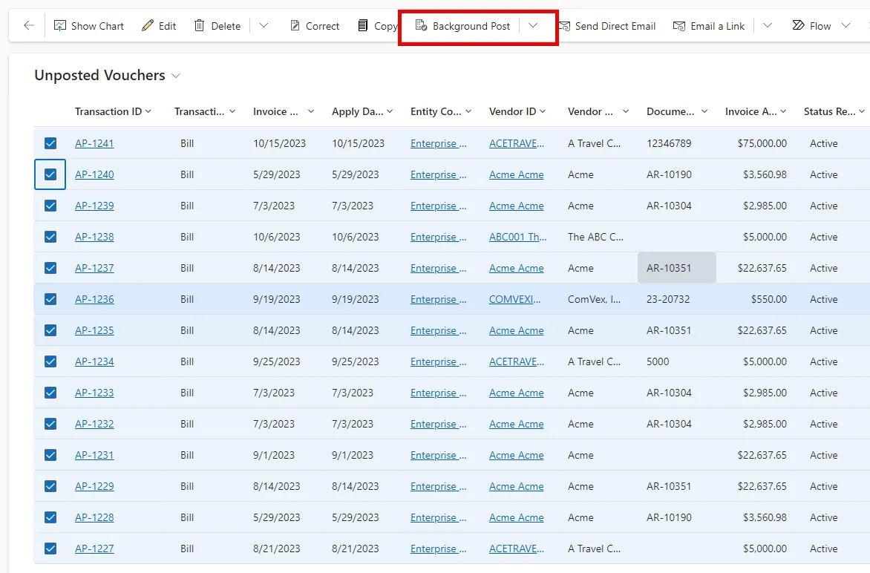
Task: Click ComVex vendor name cell
Action: click(x=595, y=299)
